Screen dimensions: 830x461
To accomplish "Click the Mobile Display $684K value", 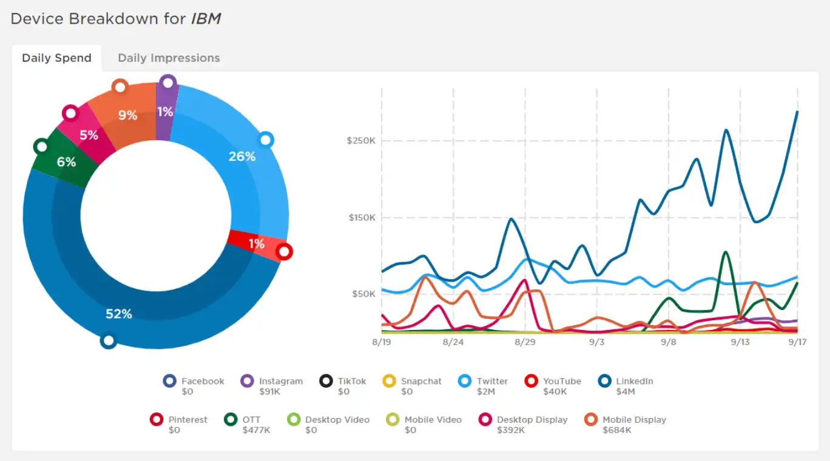I will [x=617, y=430].
